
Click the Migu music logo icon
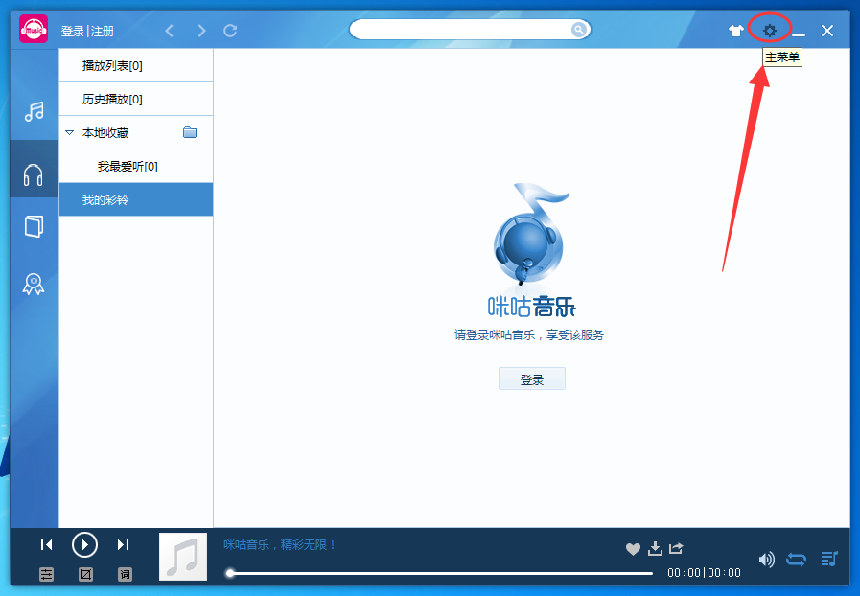[x=34, y=29]
